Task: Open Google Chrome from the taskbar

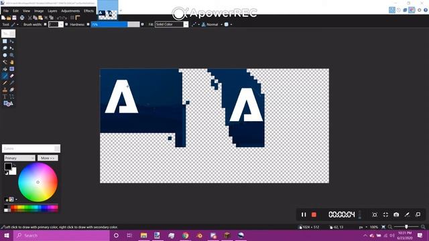Action: [x=185, y=236]
